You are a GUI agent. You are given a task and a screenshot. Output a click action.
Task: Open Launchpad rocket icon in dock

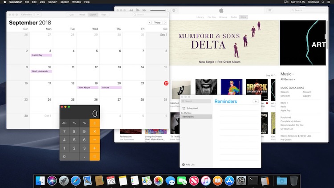(x=64, y=181)
